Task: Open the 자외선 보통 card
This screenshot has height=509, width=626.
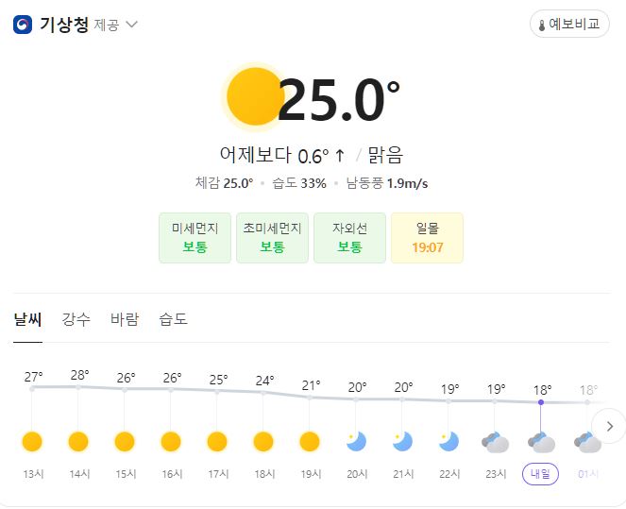Action: pos(349,238)
